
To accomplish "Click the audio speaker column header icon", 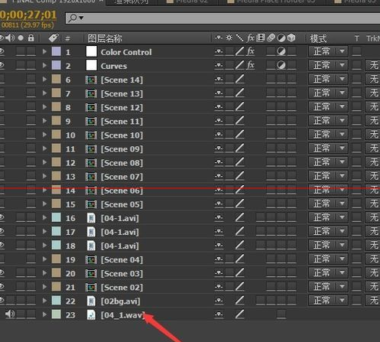I will (10, 38).
